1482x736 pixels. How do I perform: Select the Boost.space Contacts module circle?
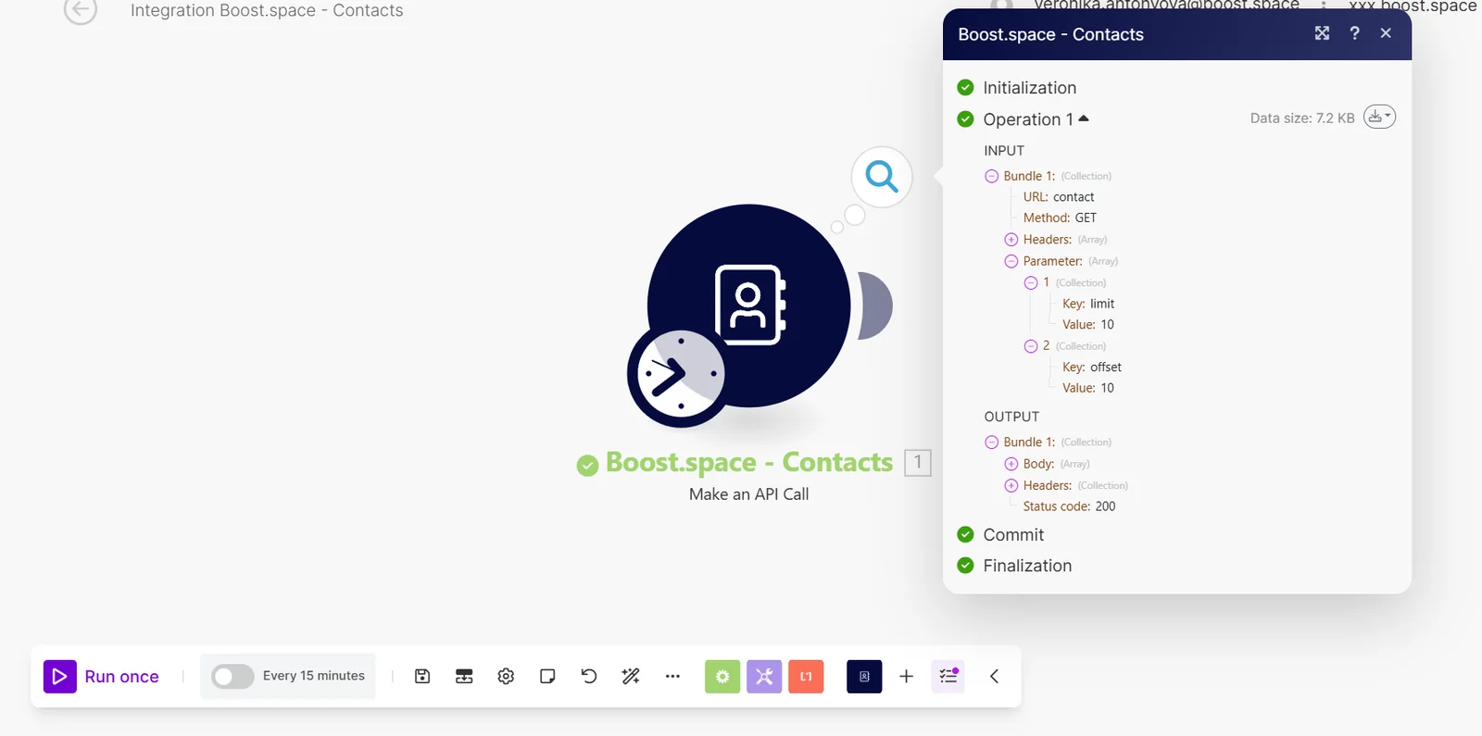(x=748, y=306)
